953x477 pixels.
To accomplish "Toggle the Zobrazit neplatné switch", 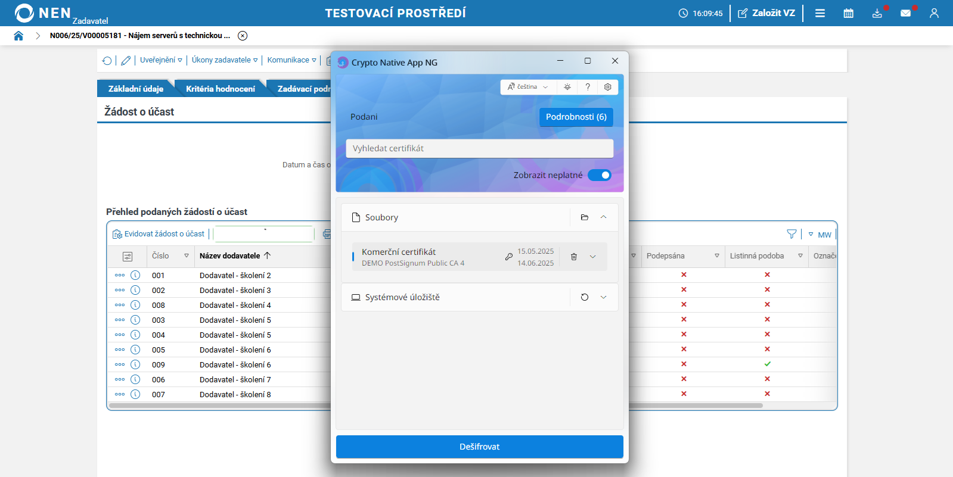I will click(600, 175).
